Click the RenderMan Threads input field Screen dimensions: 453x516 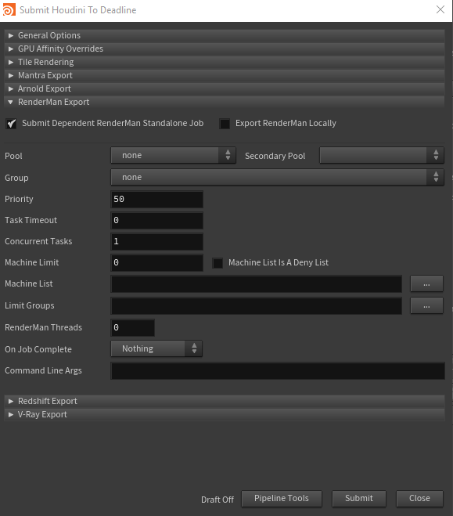click(x=133, y=328)
